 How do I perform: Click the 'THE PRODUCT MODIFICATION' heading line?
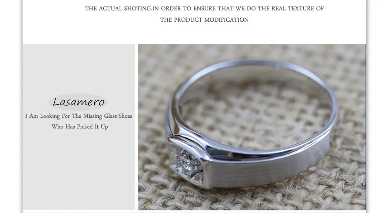(x=204, y=20)
